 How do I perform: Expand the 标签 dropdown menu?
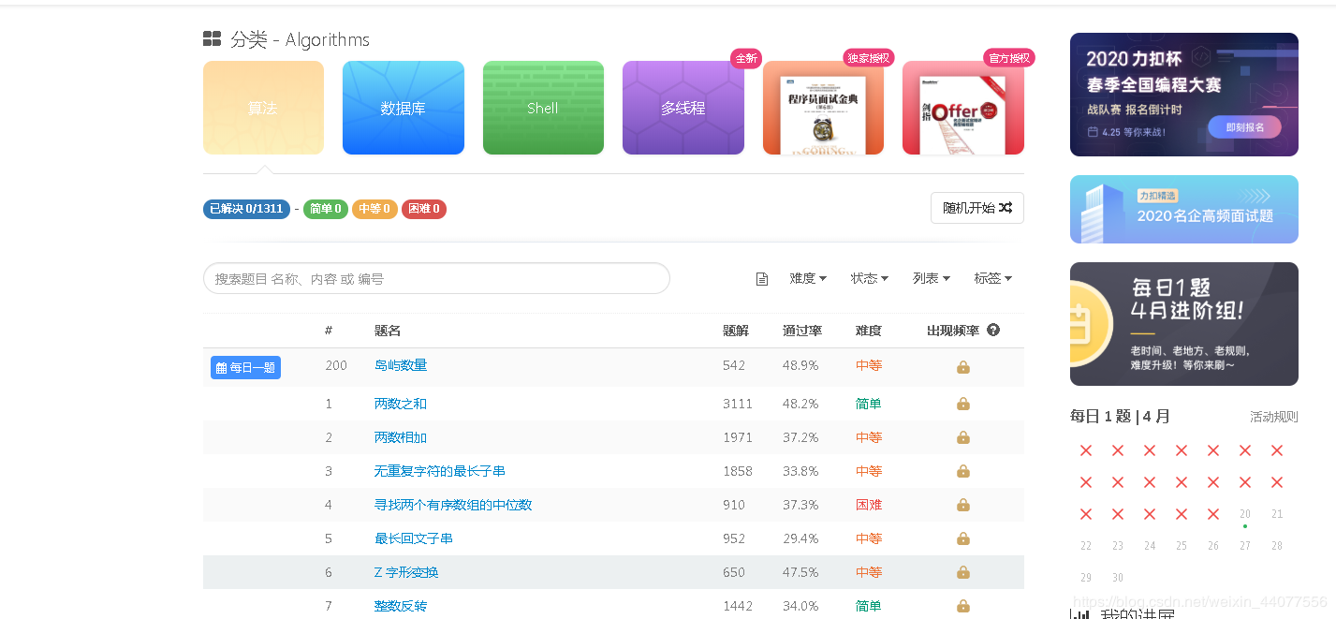pyautogui.click(x=991, y=278)
